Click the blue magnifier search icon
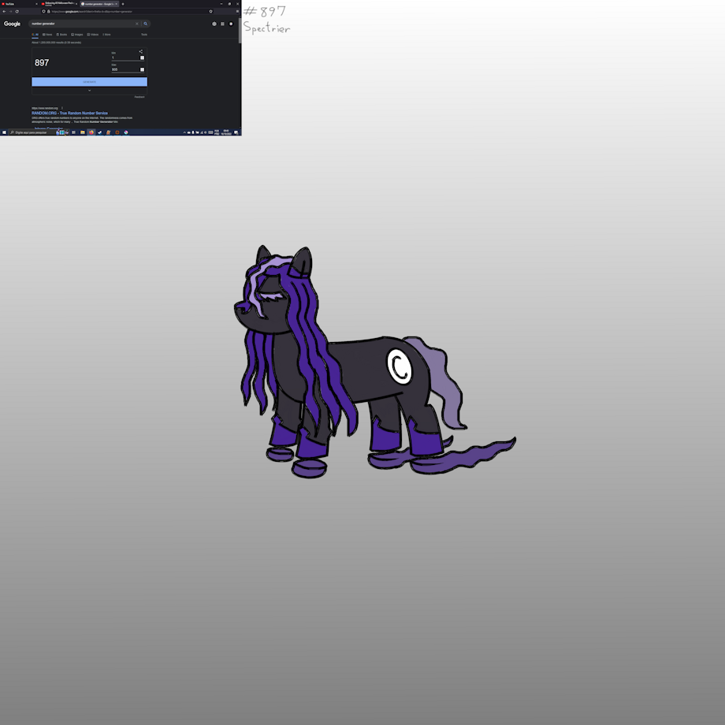Viewport: 725px width, 725px height. point(145,24)
